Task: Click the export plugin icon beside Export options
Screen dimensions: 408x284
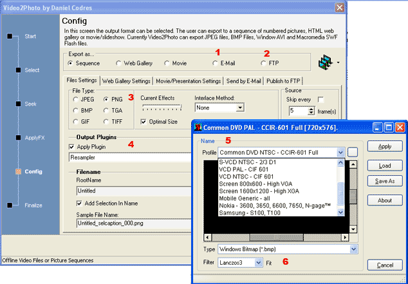Action: [326, 62]
